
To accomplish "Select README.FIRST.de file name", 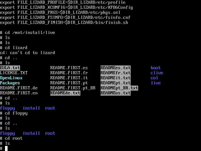I will (x=19, y=88).
